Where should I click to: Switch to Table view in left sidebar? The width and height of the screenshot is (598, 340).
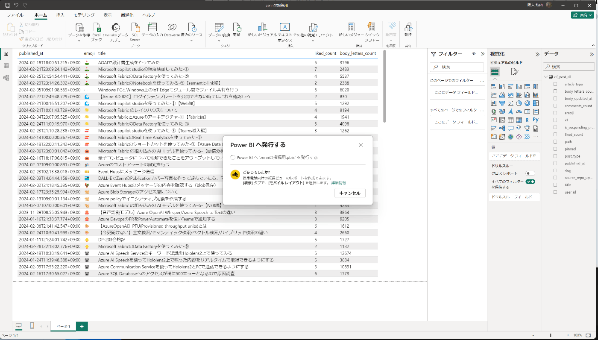pyautogui.click(x=6, y=66)
